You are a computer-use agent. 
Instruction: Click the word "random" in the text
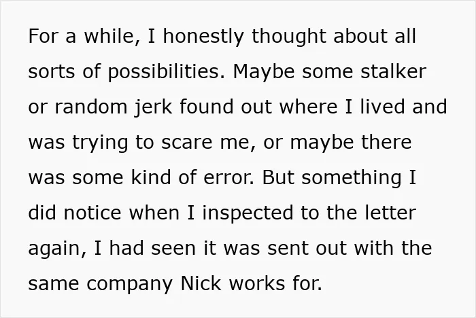click(90, 107)
